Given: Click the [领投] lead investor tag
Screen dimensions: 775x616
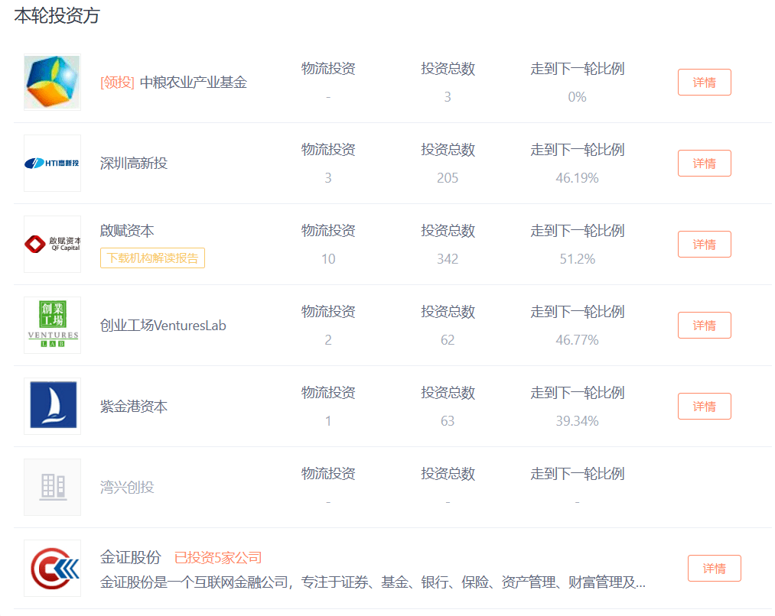Looking at the screenshot, I should point(117,83).
